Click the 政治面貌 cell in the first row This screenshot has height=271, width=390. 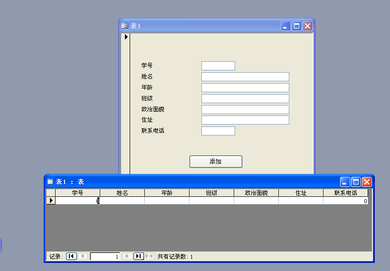256,201
